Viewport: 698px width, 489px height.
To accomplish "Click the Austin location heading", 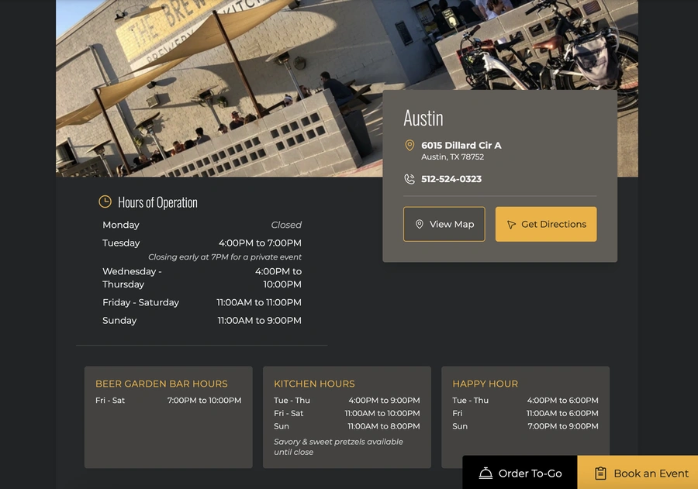I will pyautogui.click(x=423, y=118).
